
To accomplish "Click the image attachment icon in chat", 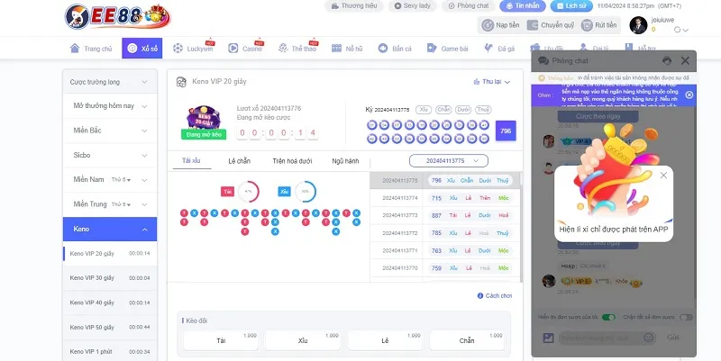I will [x=547, y=338].
